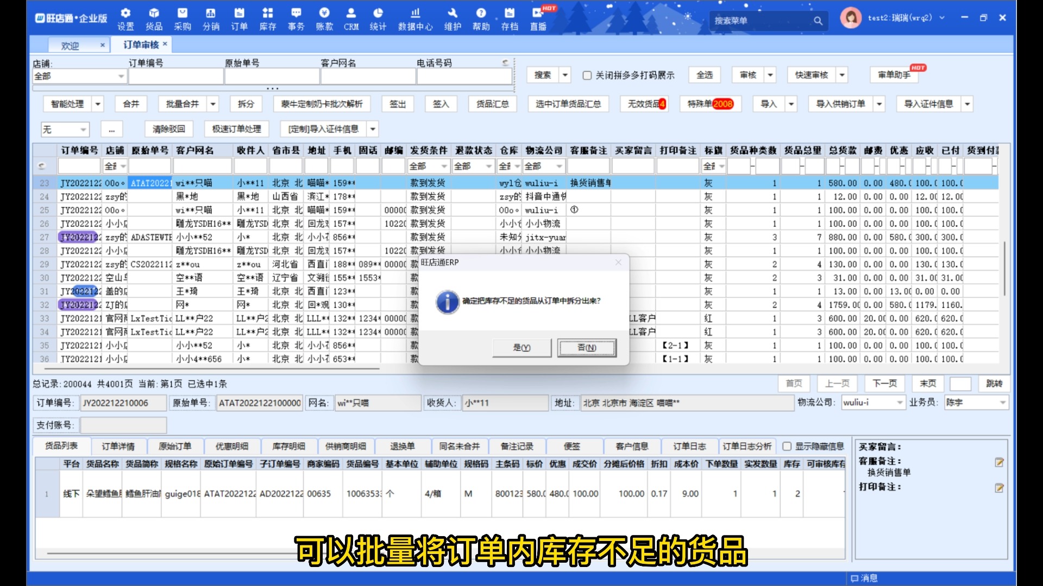Check the row 23 selection checkbox
This screenshot has height=586, width=1043.
point(45,183)
